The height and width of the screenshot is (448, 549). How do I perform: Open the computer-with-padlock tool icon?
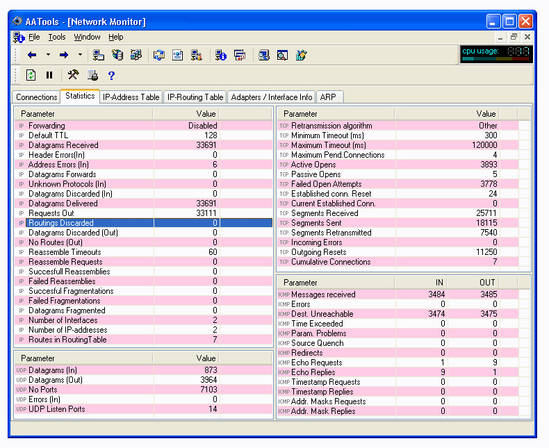(197, 55)
